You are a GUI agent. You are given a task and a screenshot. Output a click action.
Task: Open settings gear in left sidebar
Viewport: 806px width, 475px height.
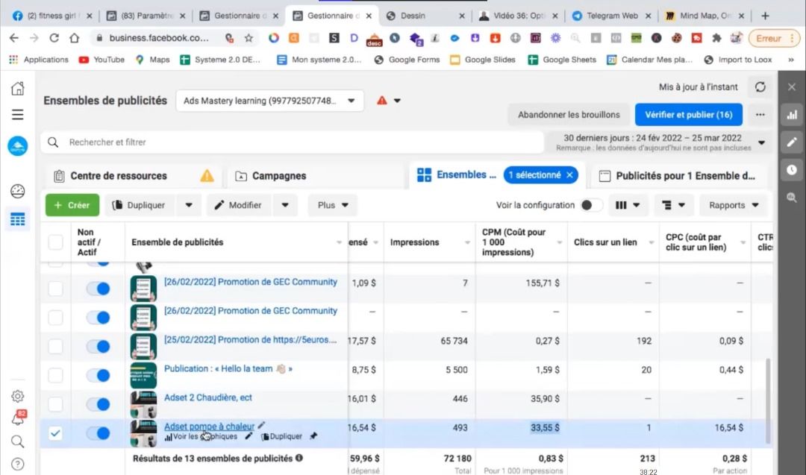point(17,396)
